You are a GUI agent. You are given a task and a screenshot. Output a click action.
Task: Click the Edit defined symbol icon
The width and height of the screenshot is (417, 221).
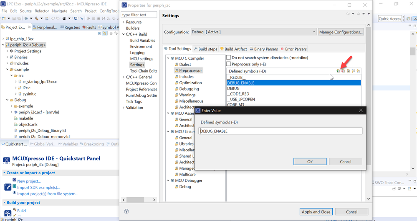pyautogui.click(x=348, y=71)
